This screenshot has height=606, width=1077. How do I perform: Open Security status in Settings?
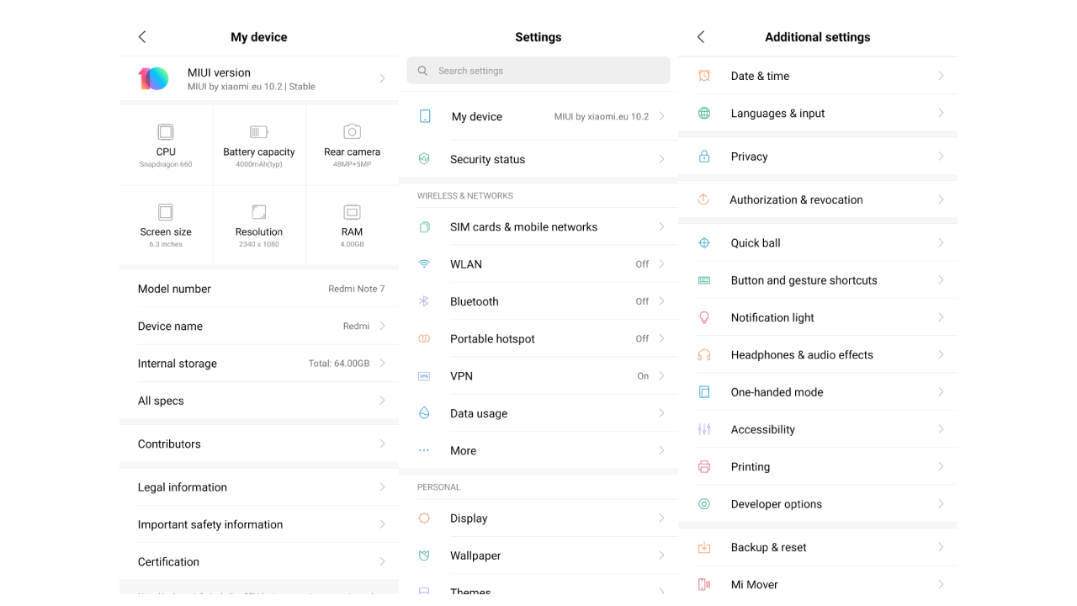pyautogui.click(x=538, y=159)
